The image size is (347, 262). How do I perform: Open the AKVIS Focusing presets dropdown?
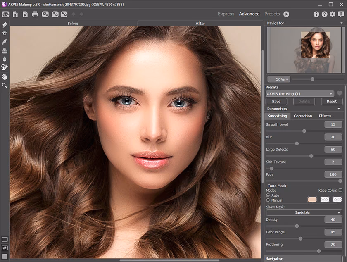pos(300,94)
